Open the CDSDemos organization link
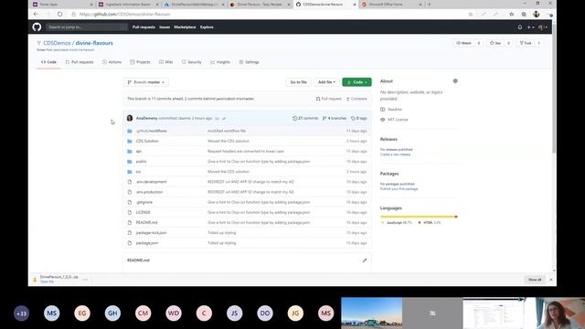The image size is (585, 329). point(57,43)
